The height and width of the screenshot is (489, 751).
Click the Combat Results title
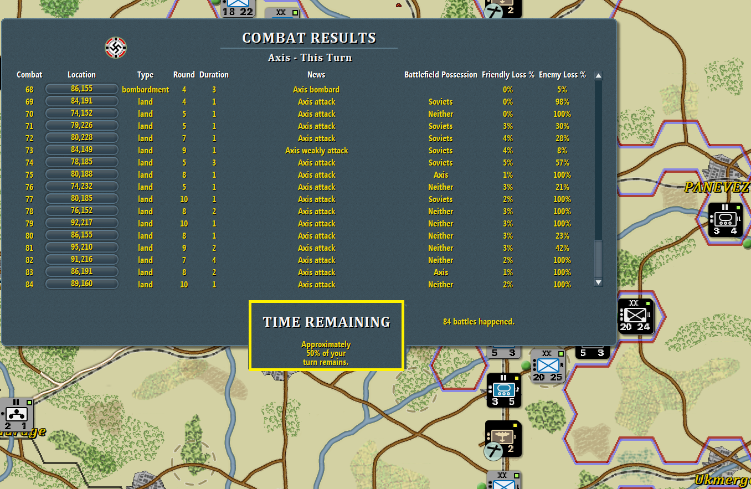pos(309,38)
